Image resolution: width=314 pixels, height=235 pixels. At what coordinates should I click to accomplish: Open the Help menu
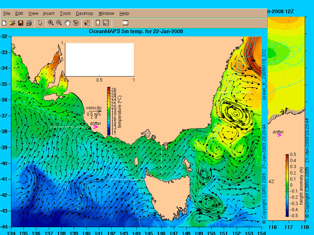[124, 14]
